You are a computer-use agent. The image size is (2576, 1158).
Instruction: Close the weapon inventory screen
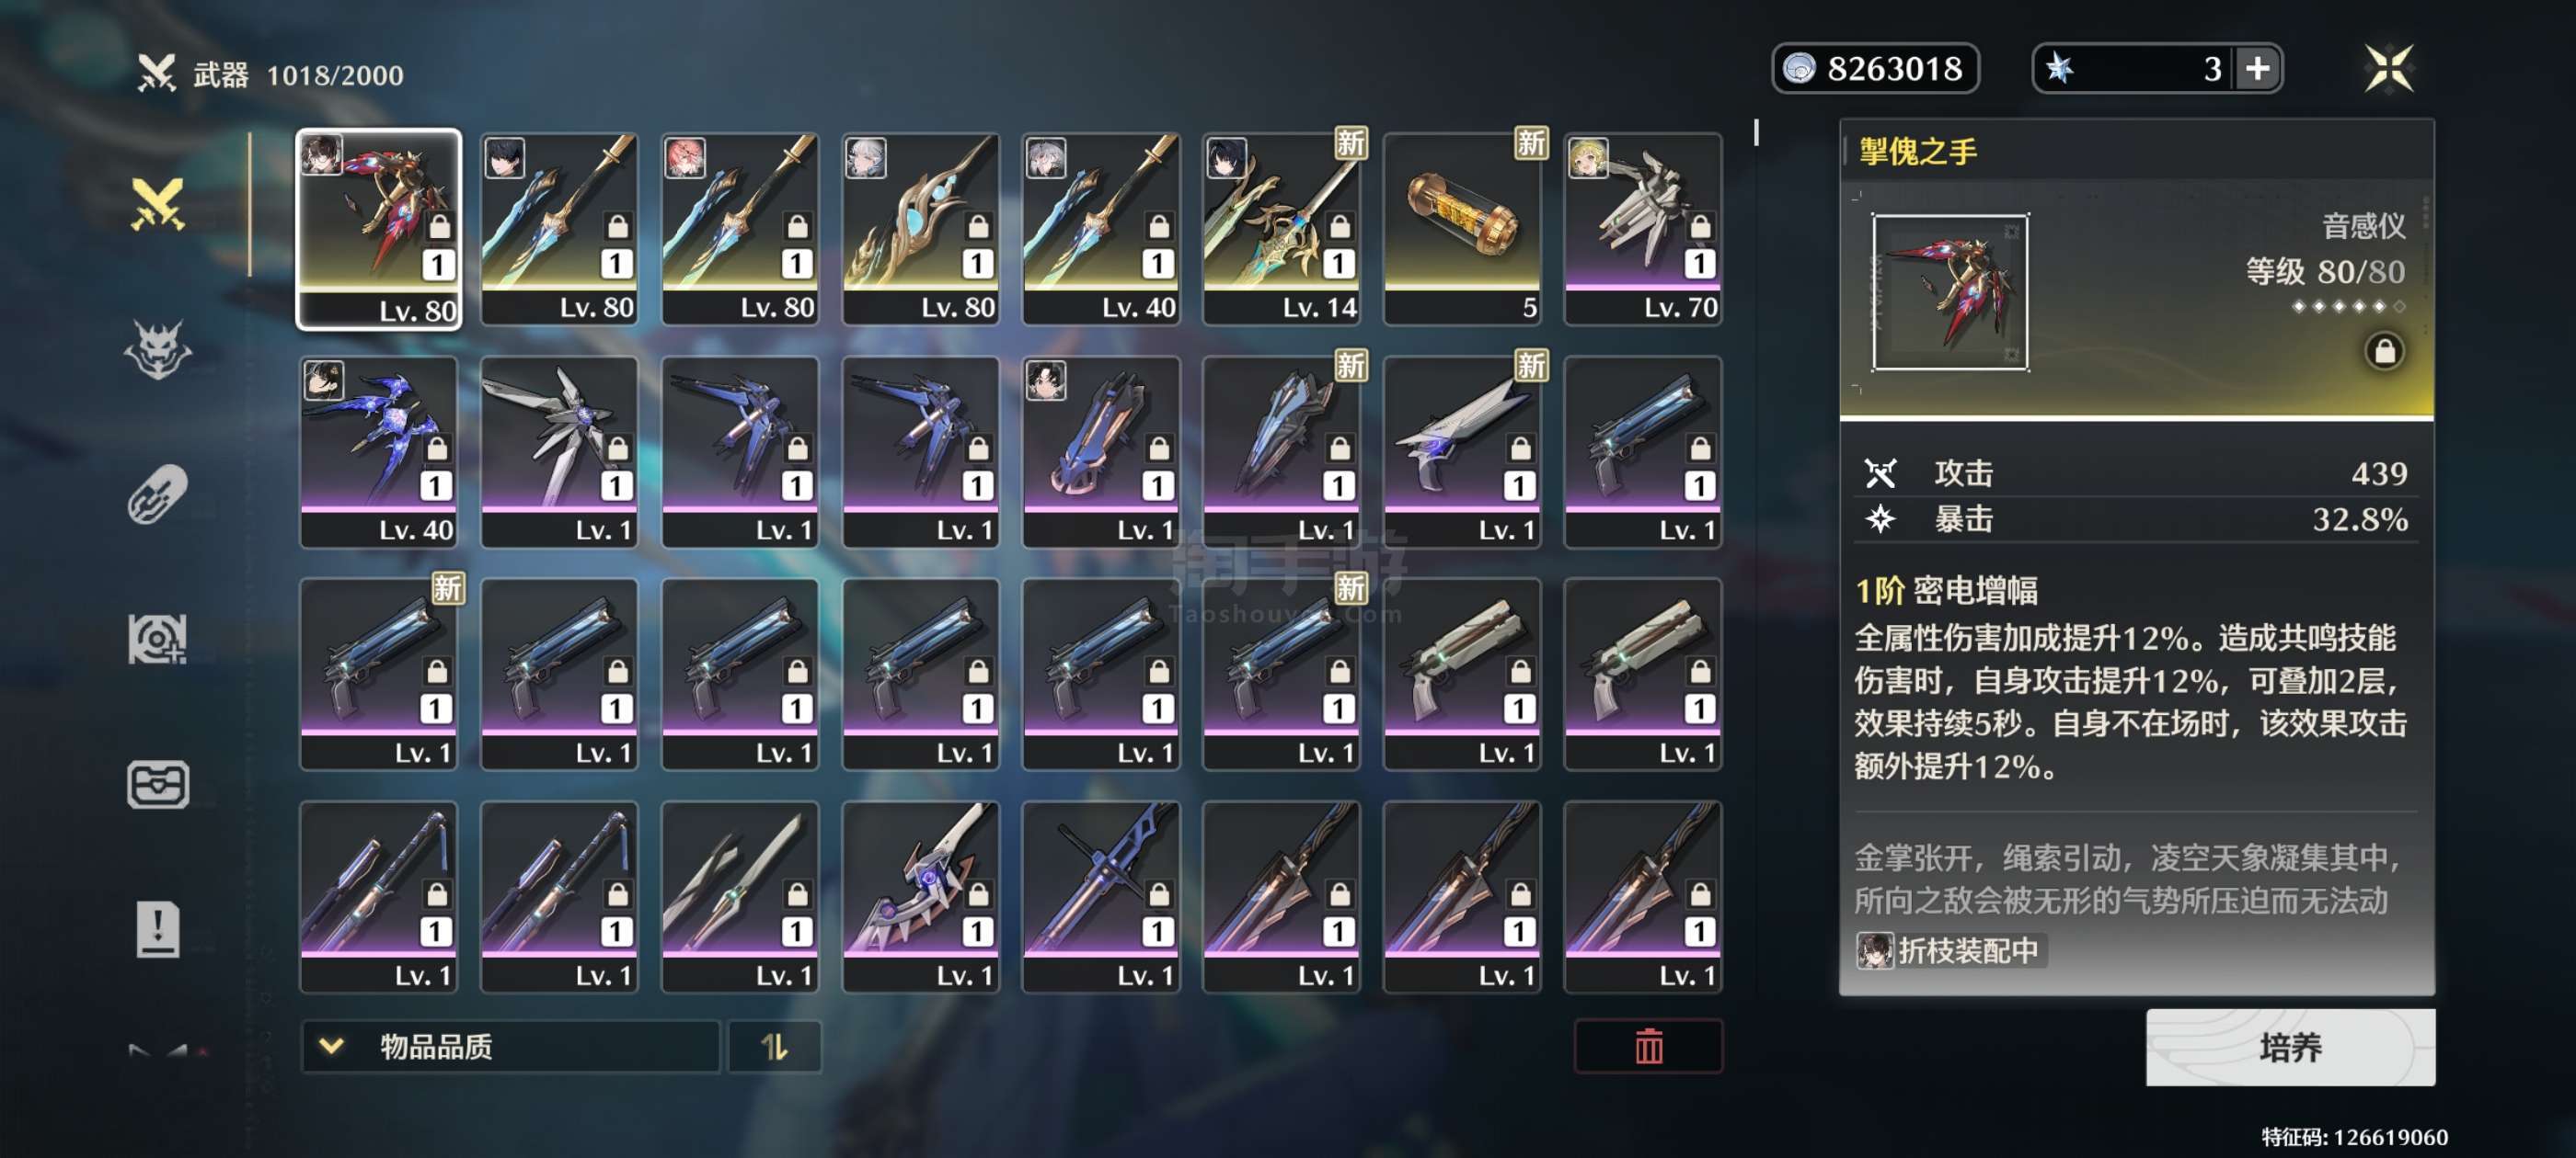click(2388, 69)
